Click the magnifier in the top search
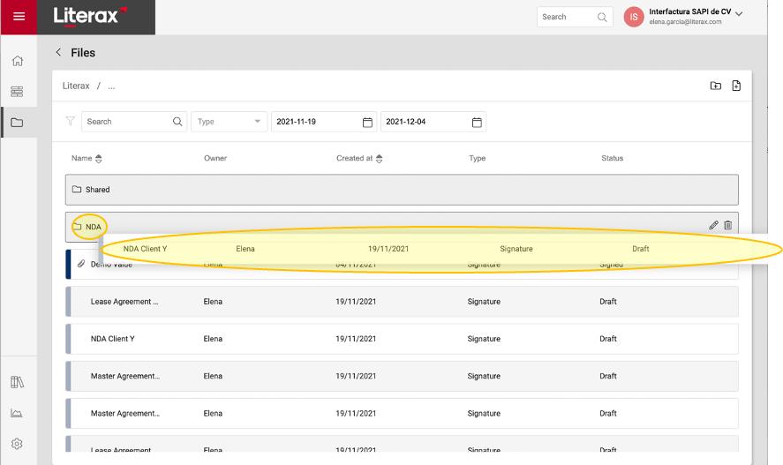Screen dimensions: 783x465 (602, 17)
